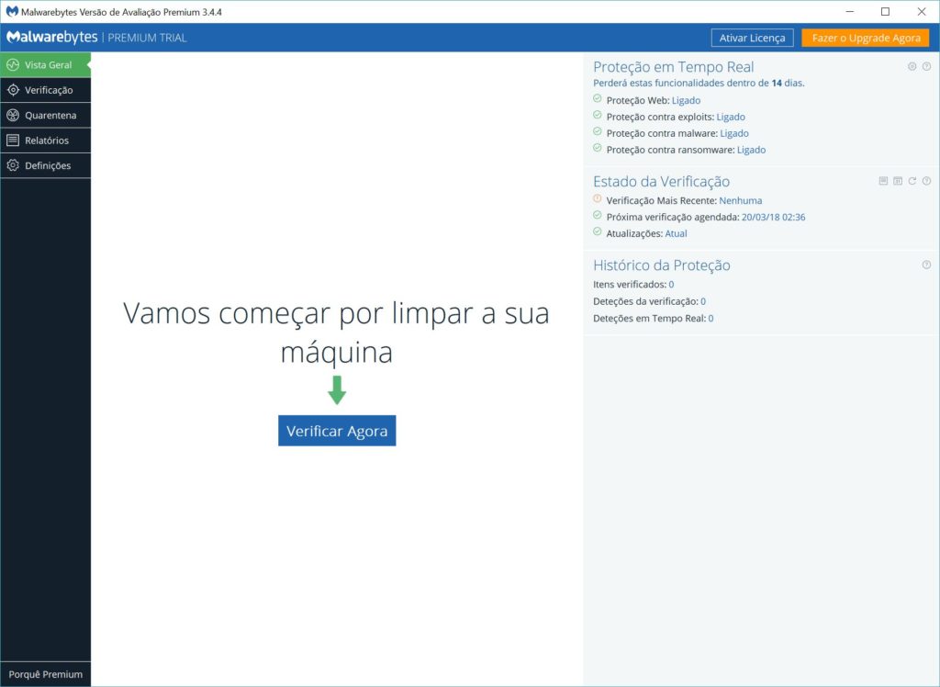Click Malwarebytes logo in blue header
940x687 pixels.
[51, 38]
